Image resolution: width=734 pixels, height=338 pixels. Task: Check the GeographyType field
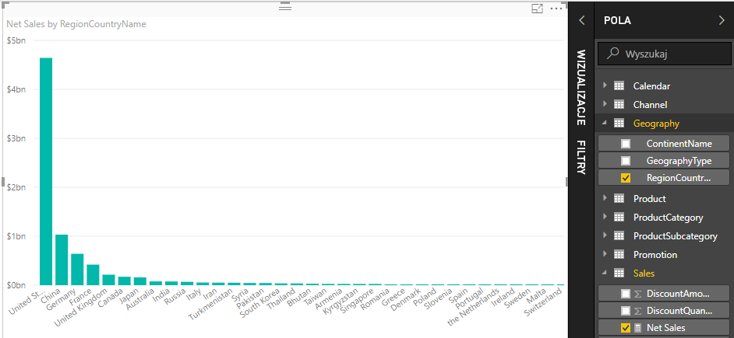(626, 161)
